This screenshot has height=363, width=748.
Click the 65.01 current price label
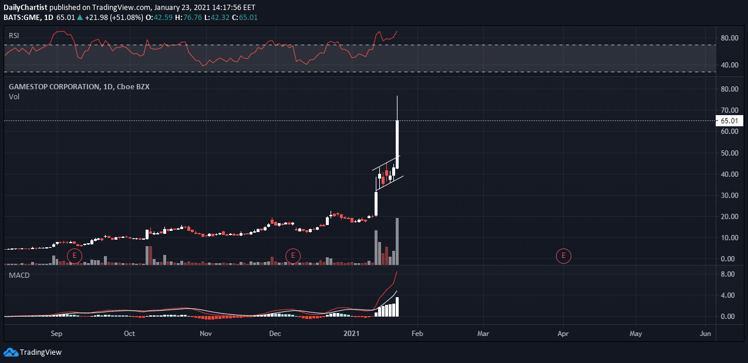click(729, 120)
